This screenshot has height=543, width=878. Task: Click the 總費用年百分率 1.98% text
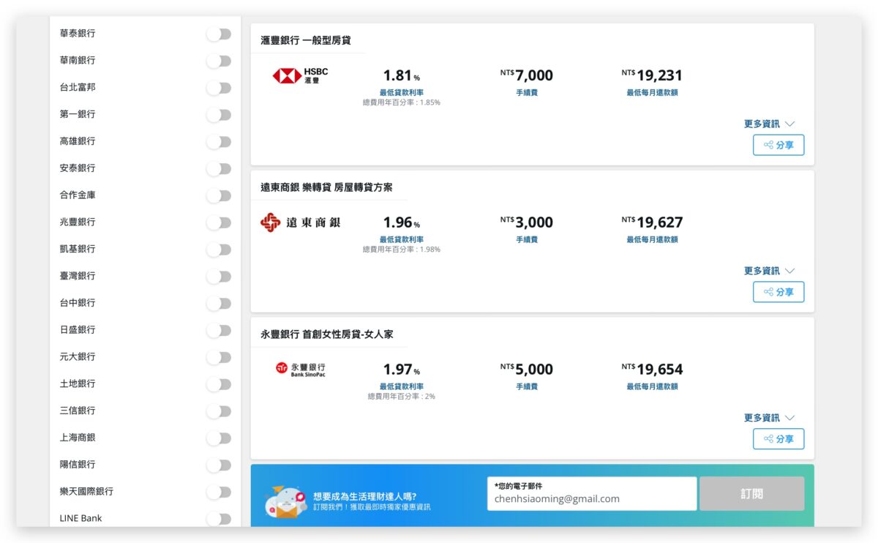tap(402, 250)
